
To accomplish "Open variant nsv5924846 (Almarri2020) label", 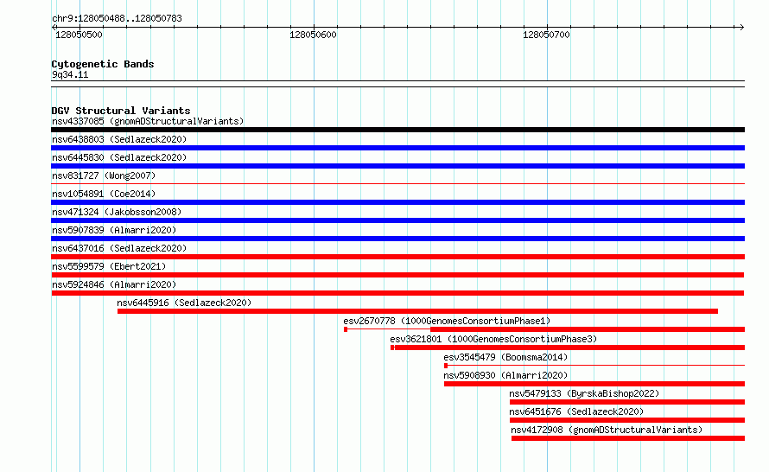I will click(114, 284).
